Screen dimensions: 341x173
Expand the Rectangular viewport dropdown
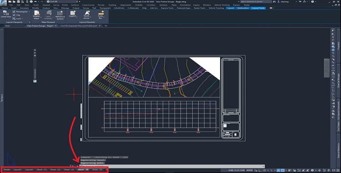coord(29,12)
